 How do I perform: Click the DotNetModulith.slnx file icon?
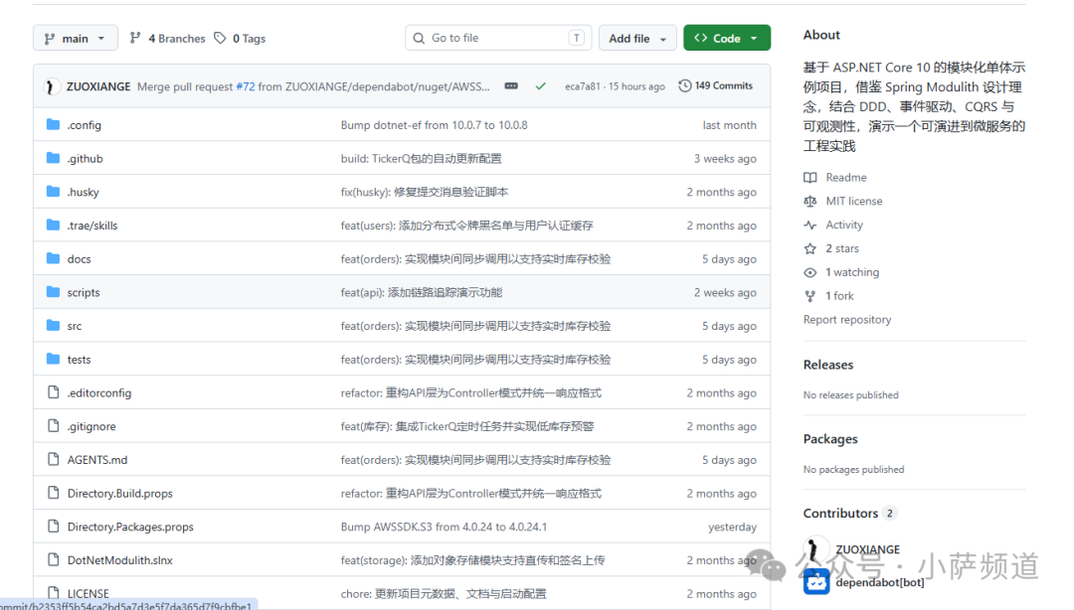53,560
